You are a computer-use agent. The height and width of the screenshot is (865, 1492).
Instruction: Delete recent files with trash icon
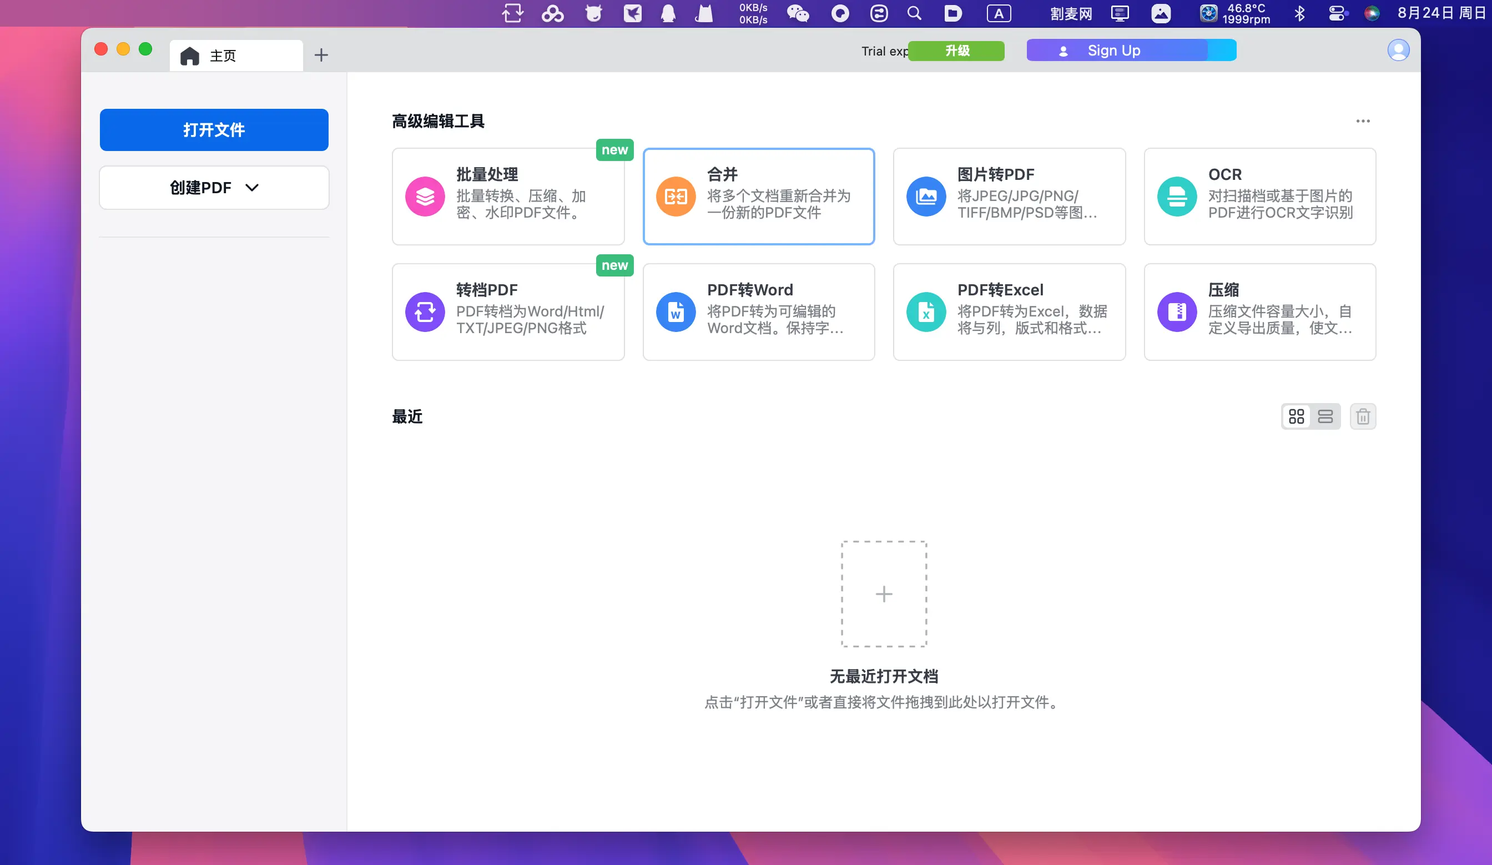[x=1362, y=416]
